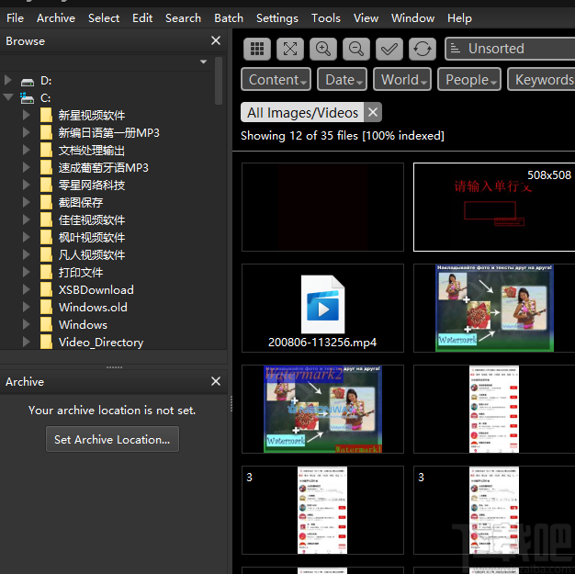Click the refresh circular arrows icon
The width and height of the screenshot is (575, 574).
click(x=423, y=49)
